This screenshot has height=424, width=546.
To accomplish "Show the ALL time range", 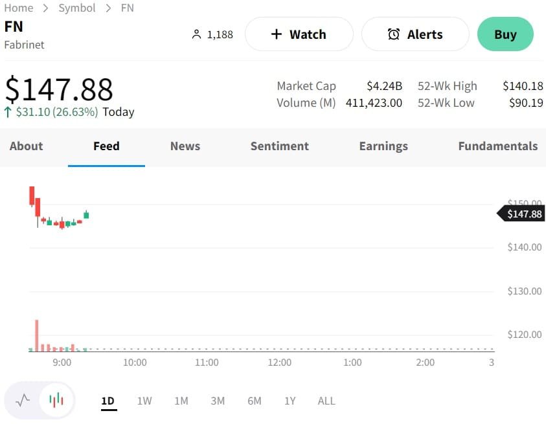I will 326,401.
